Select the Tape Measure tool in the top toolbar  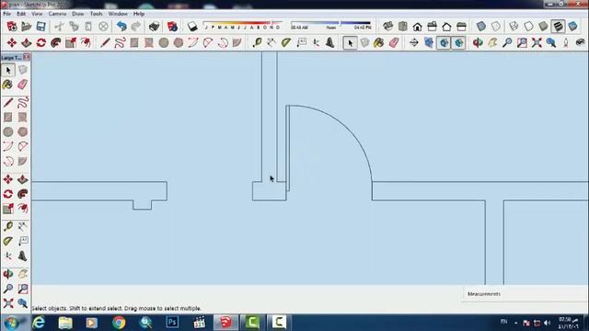pyautogui.click(x=257, y=43)
